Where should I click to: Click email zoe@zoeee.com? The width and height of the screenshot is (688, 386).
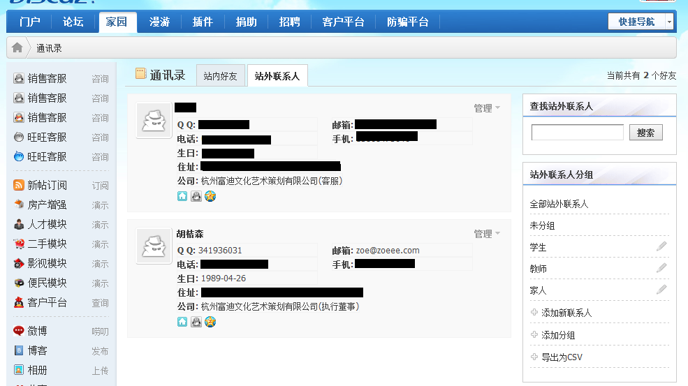(388, 251)
